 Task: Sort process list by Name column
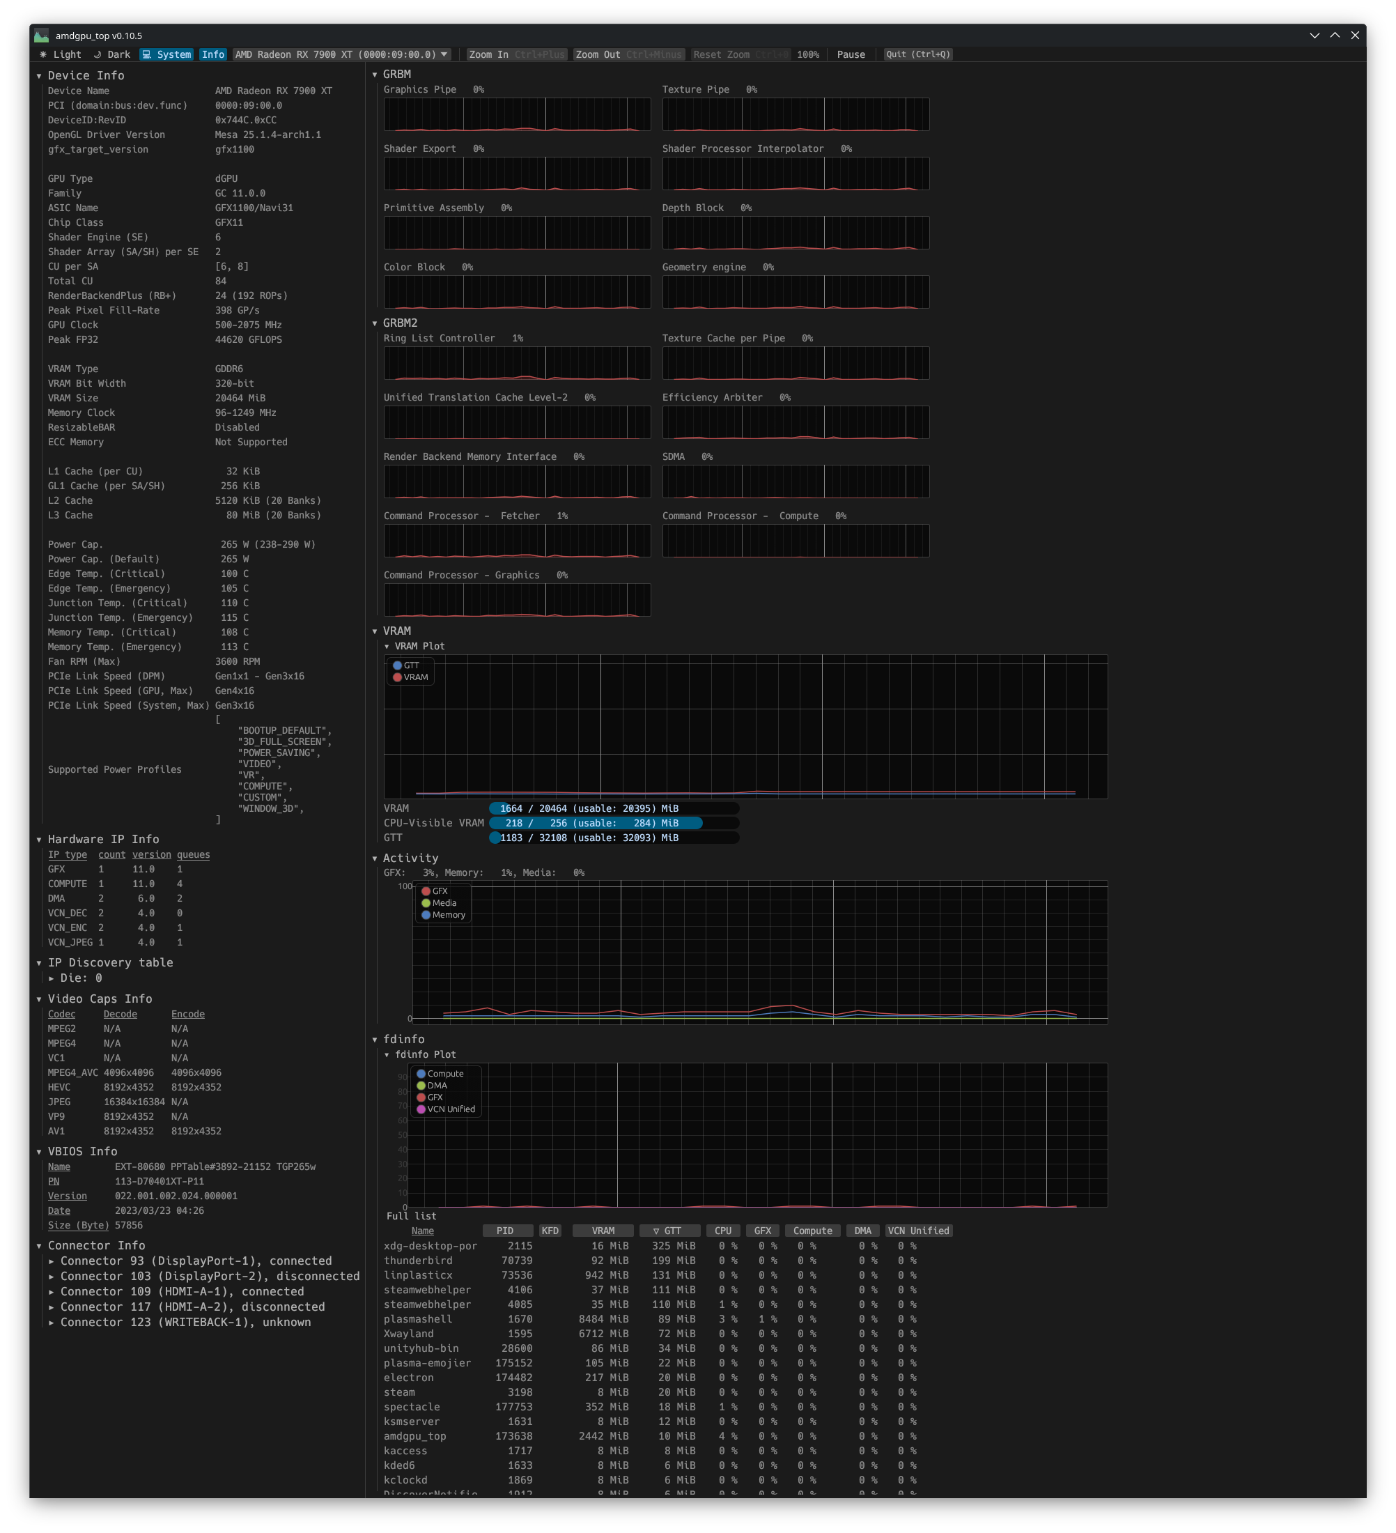pos(423,1231)
